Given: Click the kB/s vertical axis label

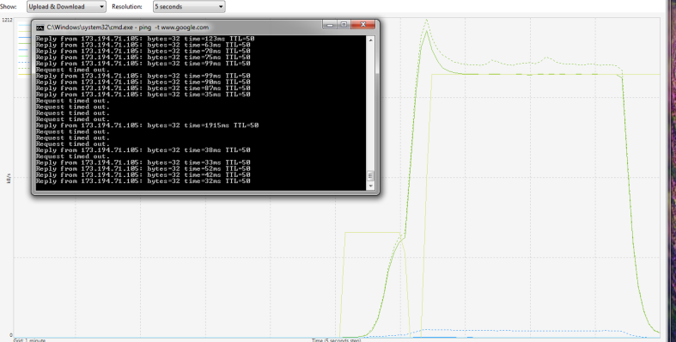Looking at the screenshot, I should (x=9, y=178).
